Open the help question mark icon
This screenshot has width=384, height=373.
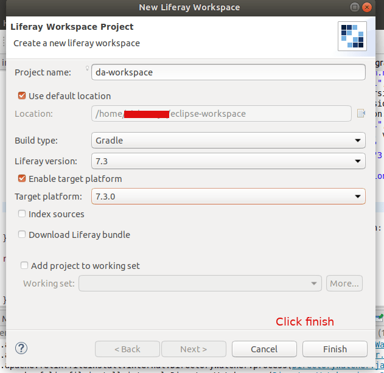pos(21,349)
